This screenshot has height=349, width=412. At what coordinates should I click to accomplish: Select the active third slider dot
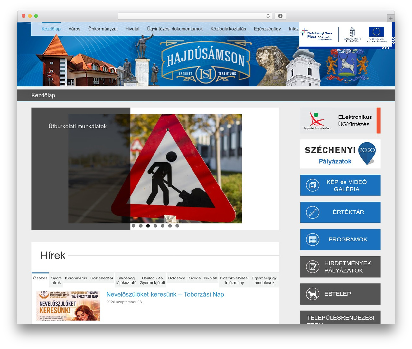click(148, 226)
